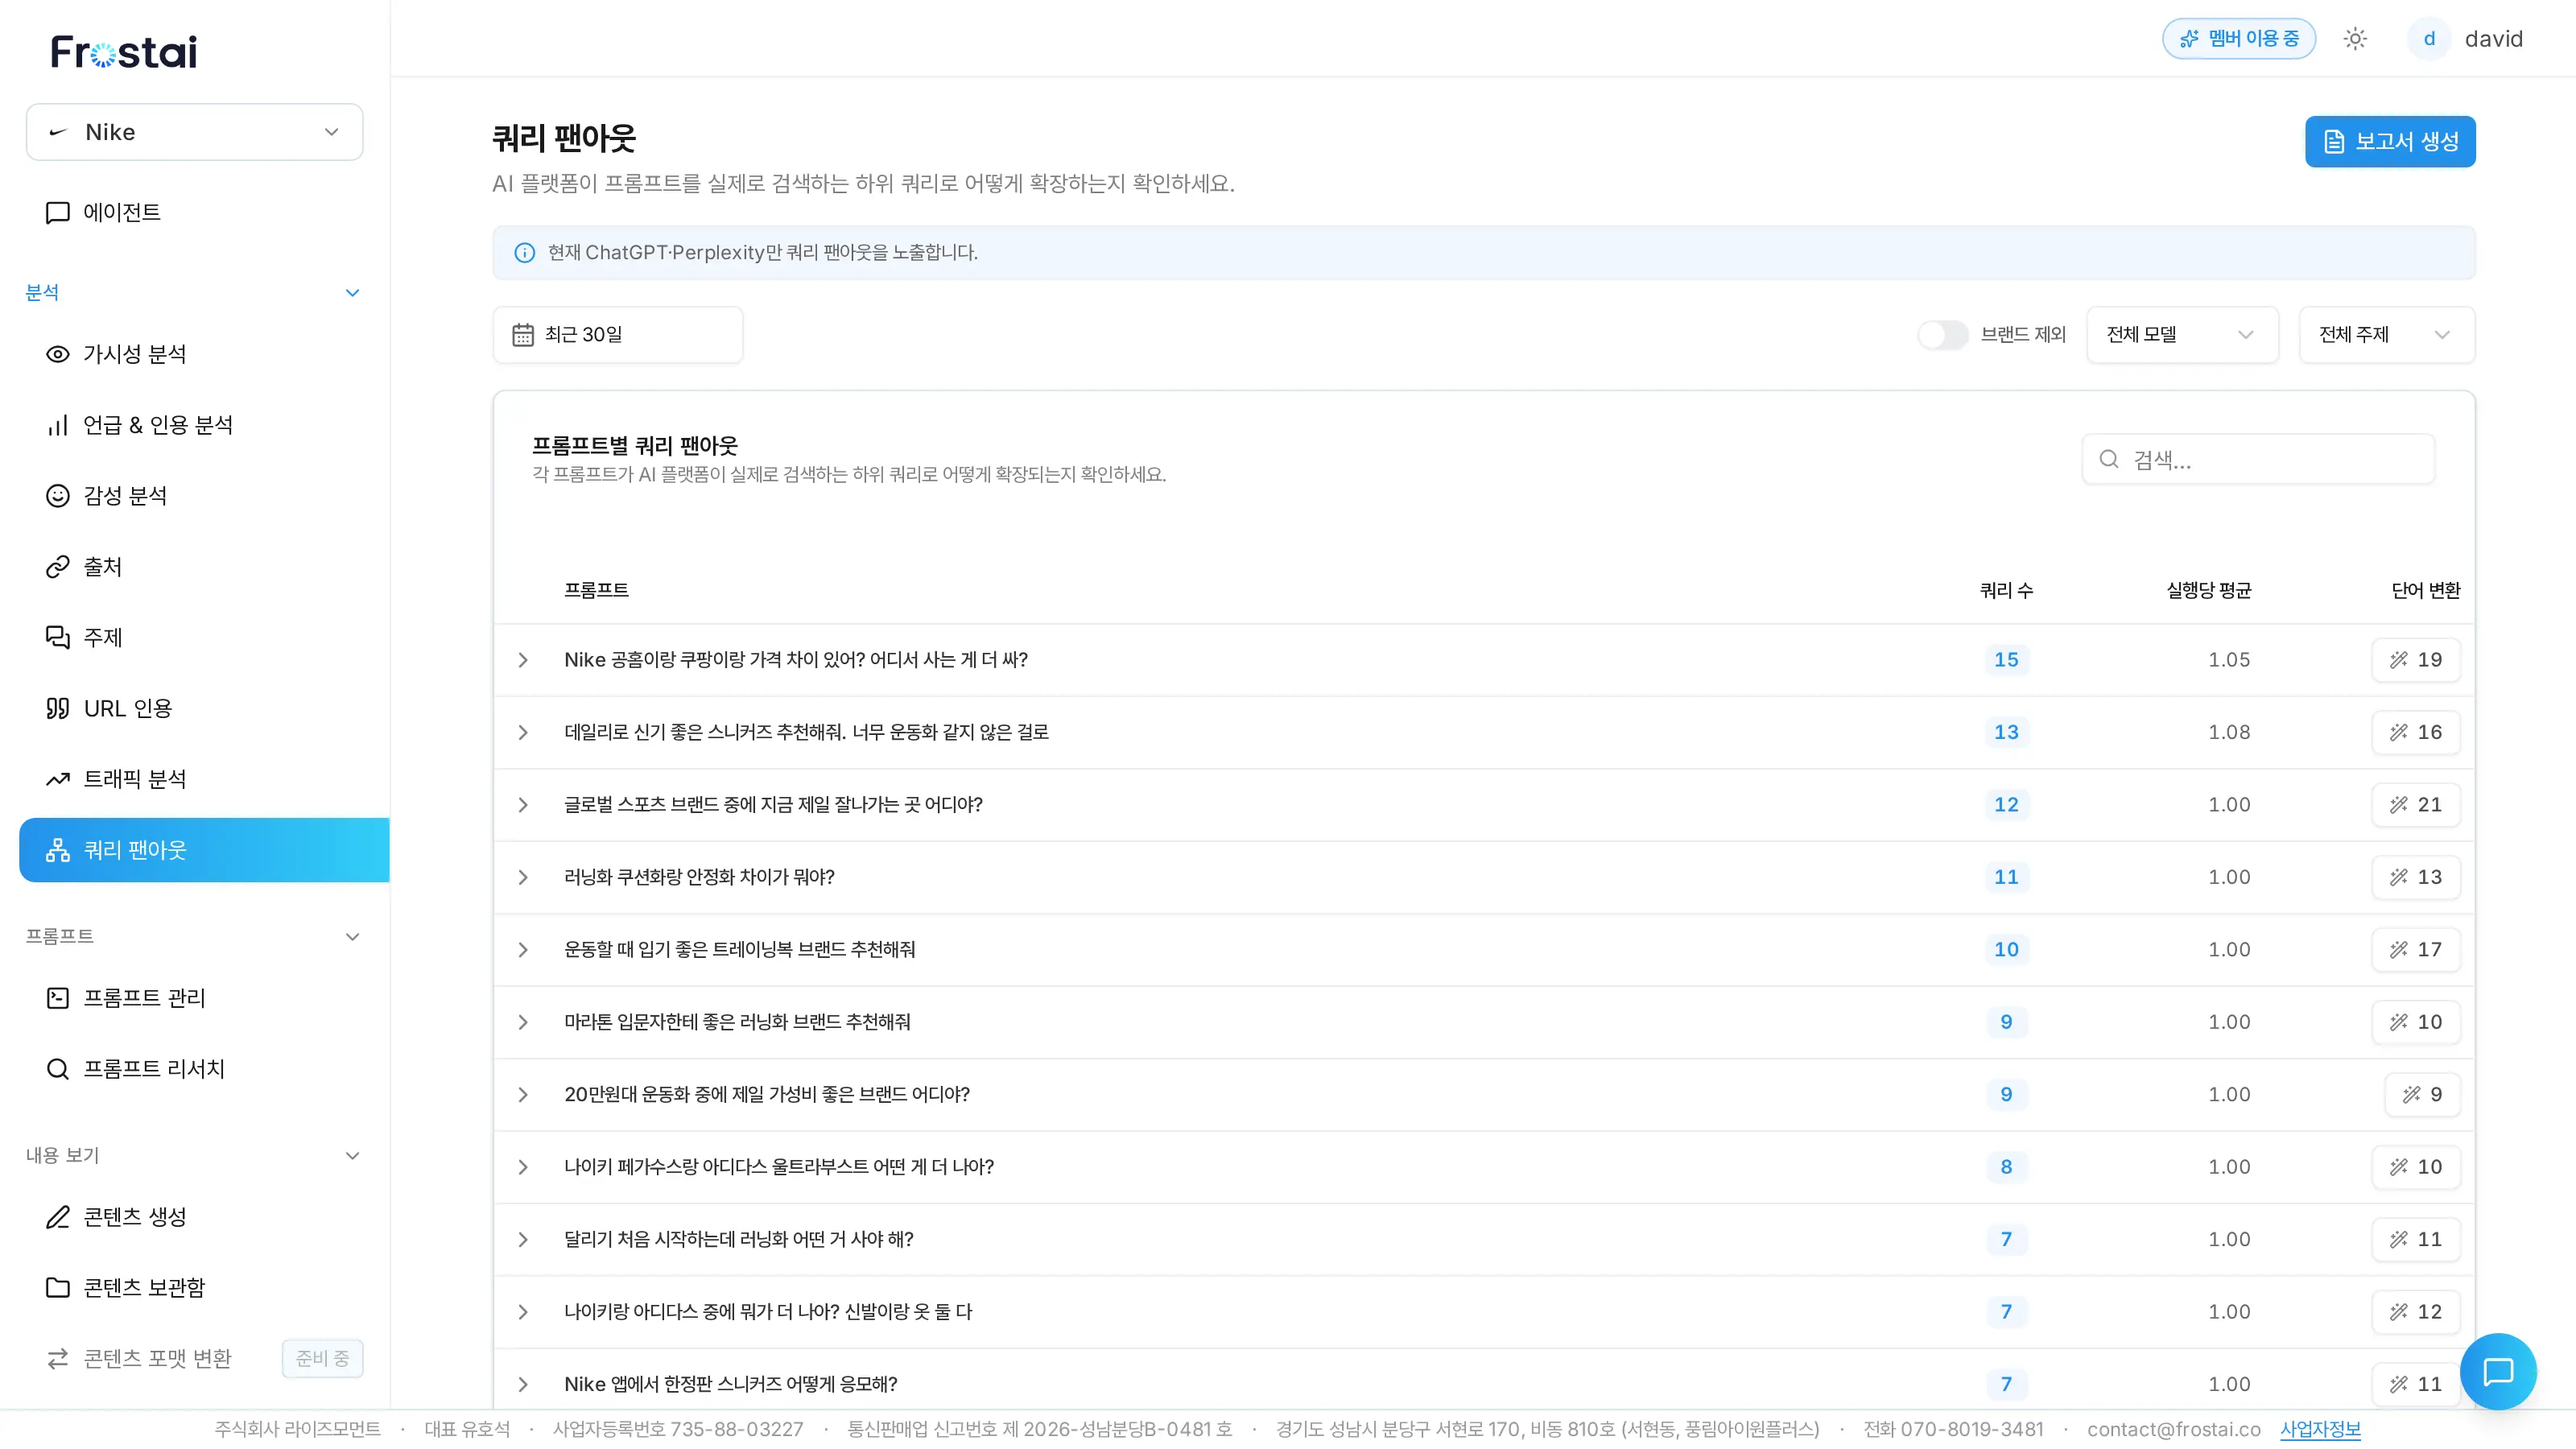Viewport: 2576px width, 1449px height.
Task: Open word variations badge showing 17
Action: click(2415, 950)
